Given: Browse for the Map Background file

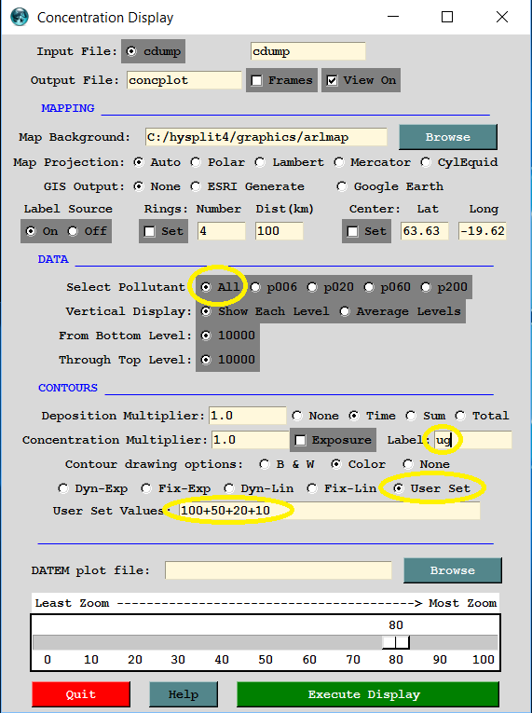Looking at the screenshot, I should click(x=448, y=137).
